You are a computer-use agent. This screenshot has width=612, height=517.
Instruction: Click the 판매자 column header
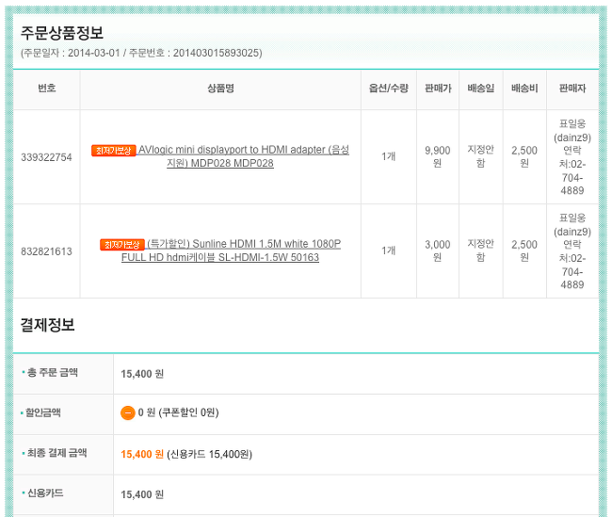[572, 89]
